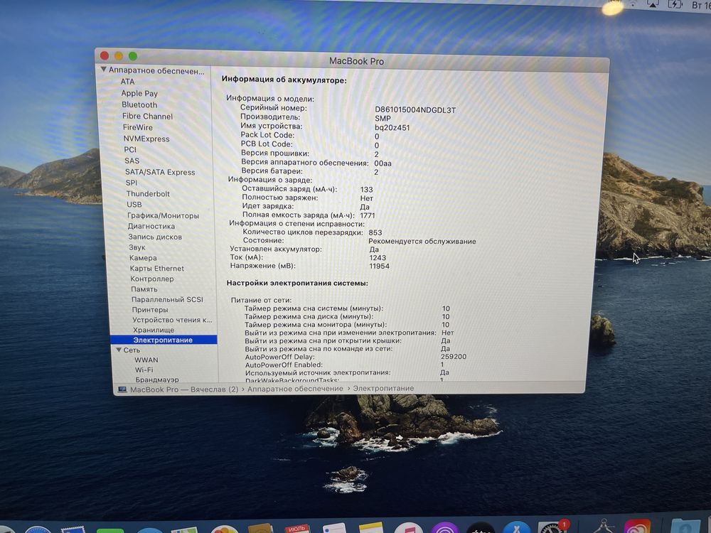Click Электропитание in the path bar
The height and width of the screenshot is (533, 711).
384,389
